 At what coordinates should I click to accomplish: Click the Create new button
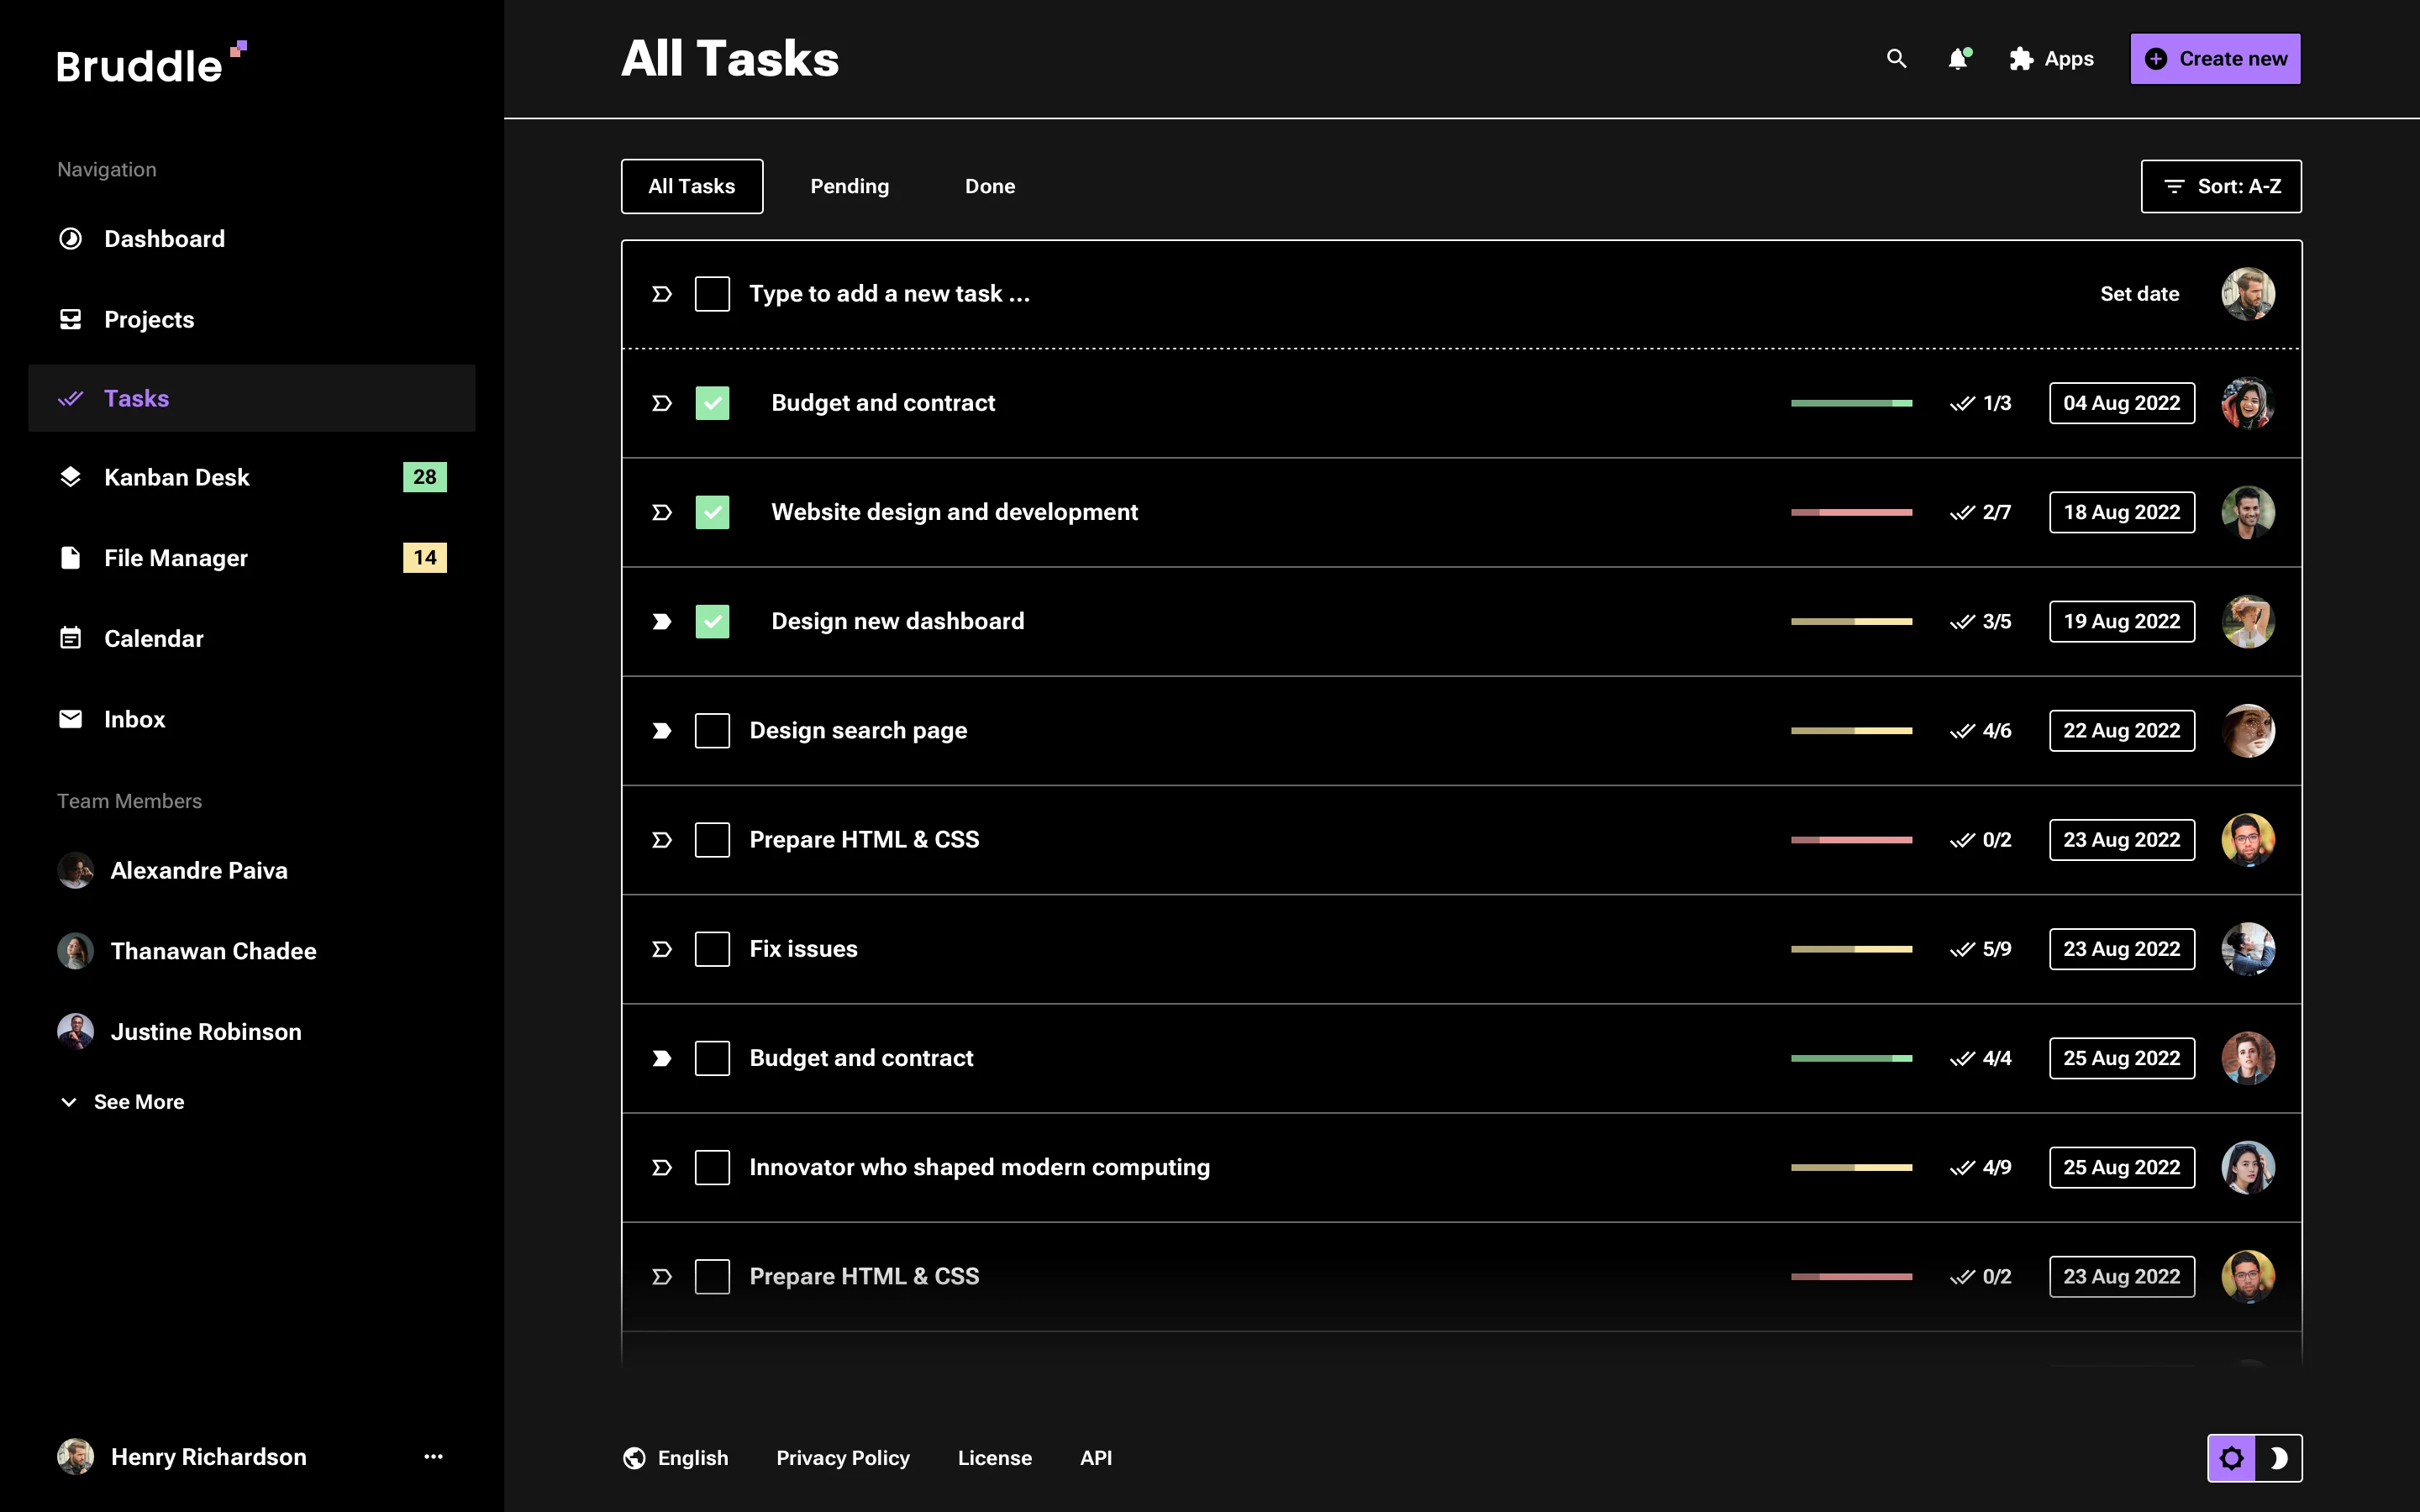tap(2214, 58)
